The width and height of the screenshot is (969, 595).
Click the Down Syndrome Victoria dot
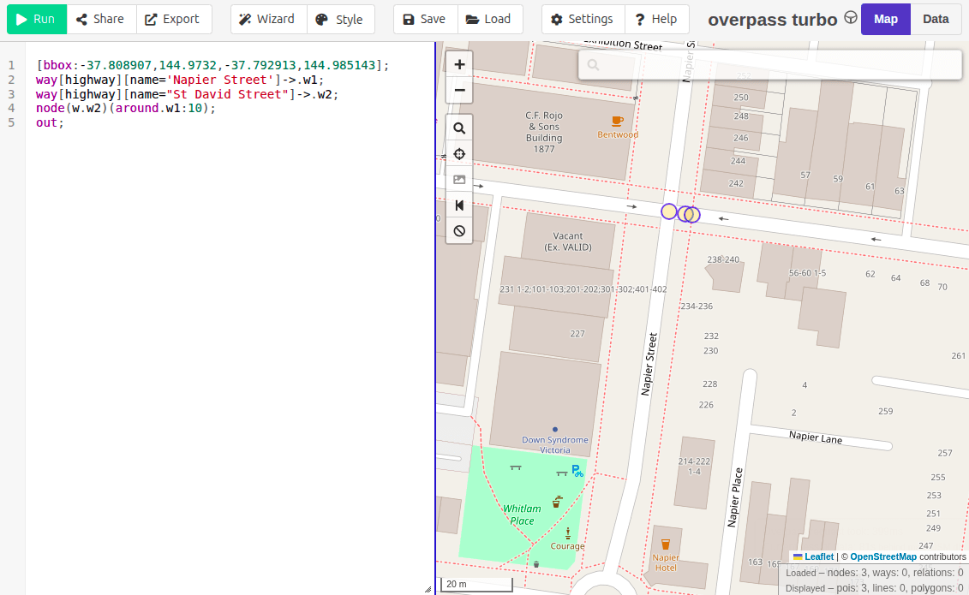555,430
